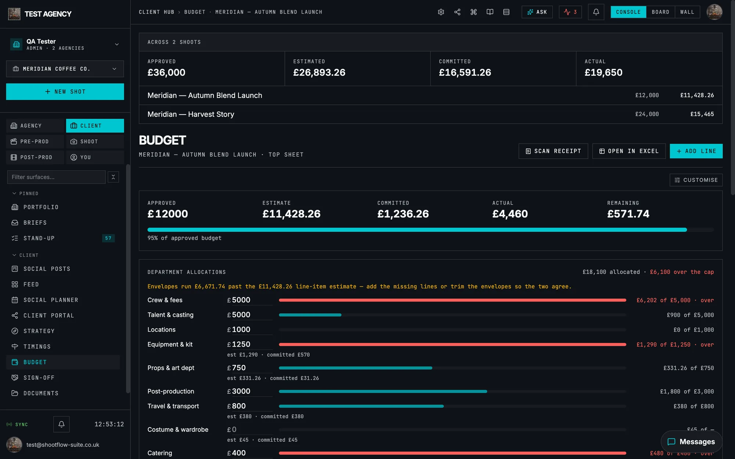
Task: Open the settings gear in top toolbar
Action: pos(441,12)
